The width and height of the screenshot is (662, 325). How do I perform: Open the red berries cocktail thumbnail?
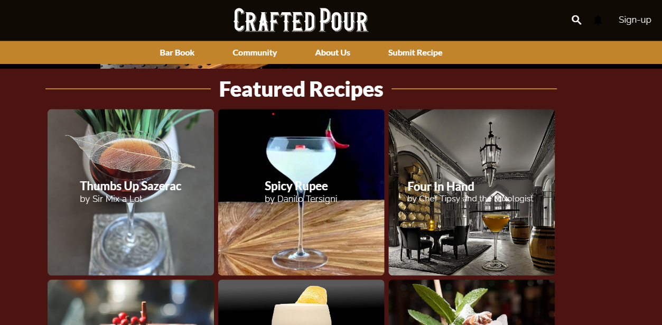click(131, 302)
